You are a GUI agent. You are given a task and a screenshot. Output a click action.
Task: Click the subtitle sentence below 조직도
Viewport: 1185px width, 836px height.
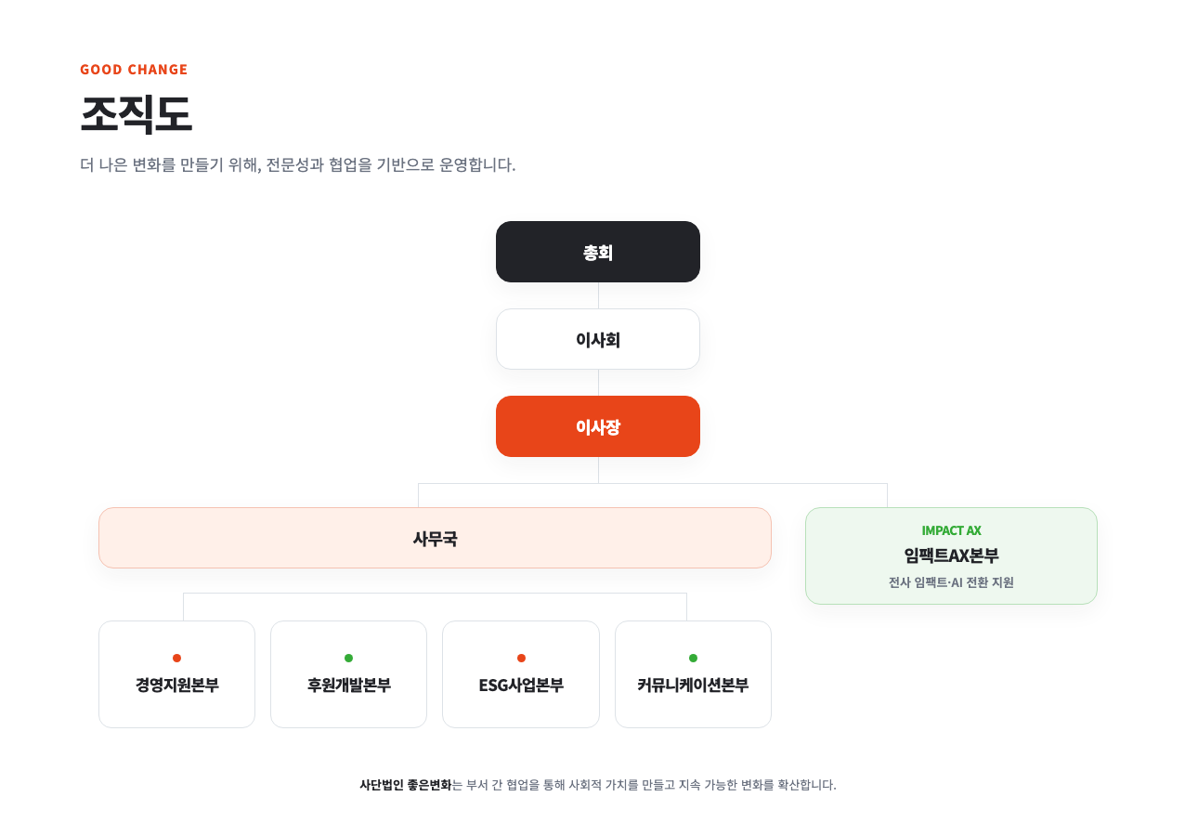[x=297, y=164]
